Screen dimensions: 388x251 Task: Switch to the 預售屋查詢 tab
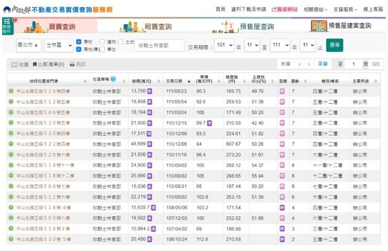coord(243,26)
